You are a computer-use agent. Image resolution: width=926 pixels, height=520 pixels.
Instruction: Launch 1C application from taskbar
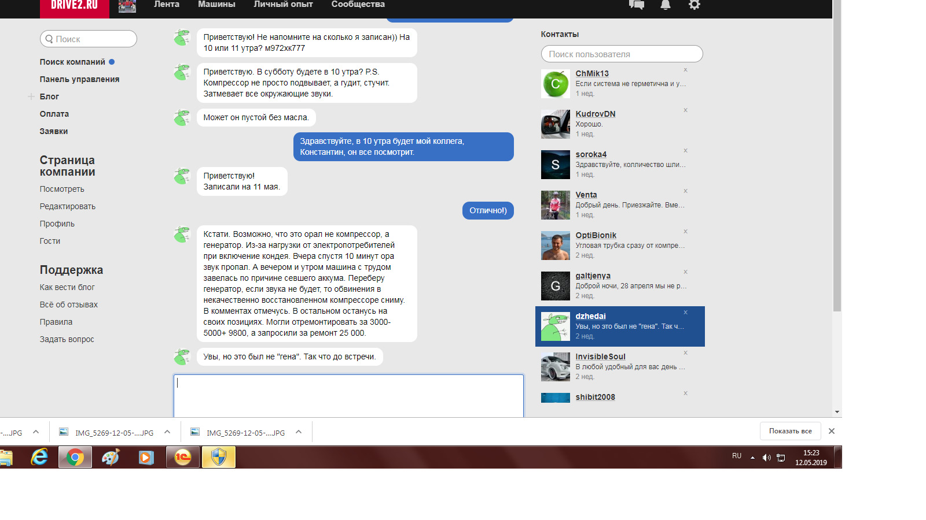182,458
